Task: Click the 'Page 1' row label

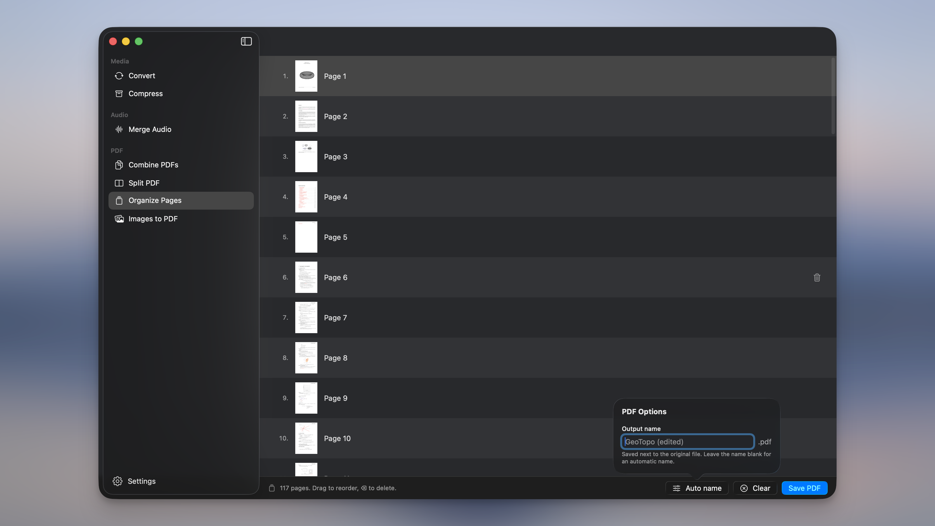Action: (x=335, y=76)
